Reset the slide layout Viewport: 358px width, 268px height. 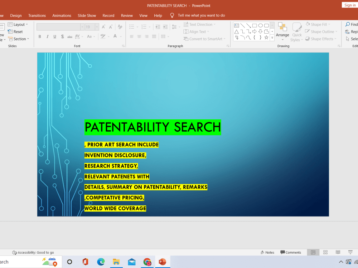click(15, 32)
